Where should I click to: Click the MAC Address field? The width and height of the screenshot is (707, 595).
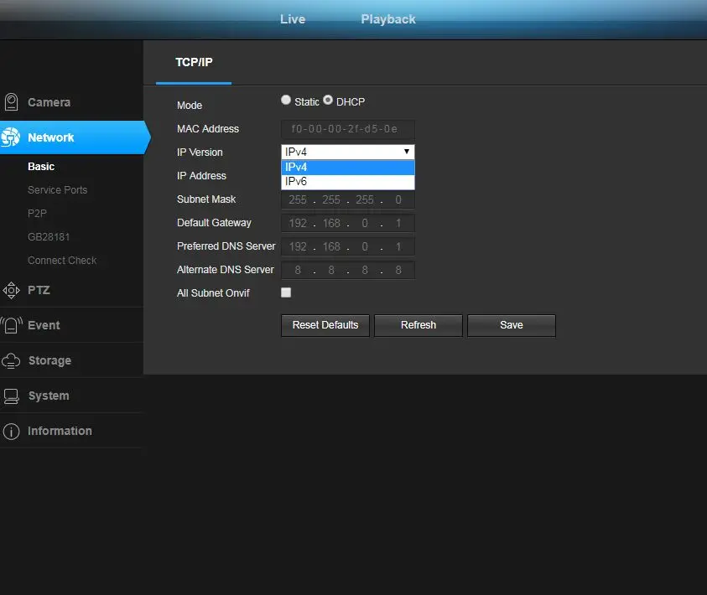348,129
